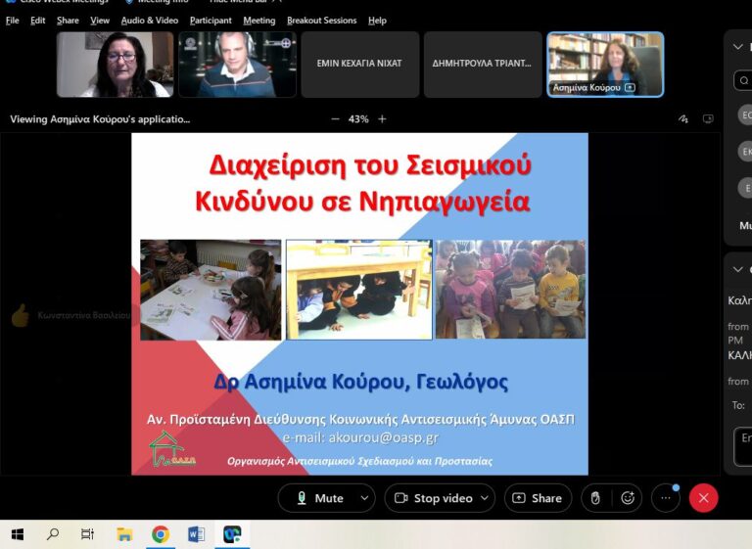This screenshot has height=549, width=752.
Task: Open the more options ellipsis menu
Action: (666, 498)
